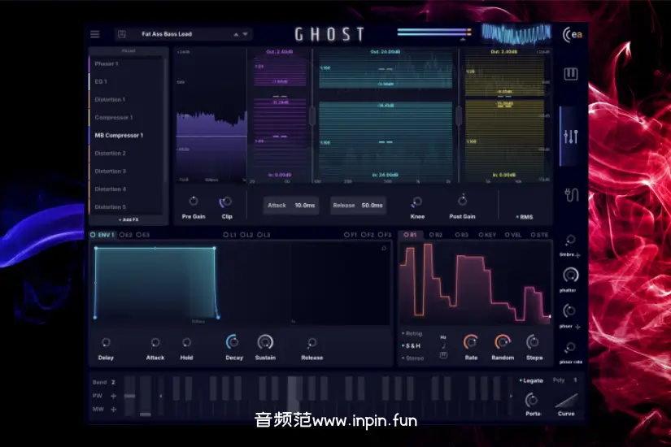Adjust the envelope Hold knob
Screen dimensions: 671x447
186,343
